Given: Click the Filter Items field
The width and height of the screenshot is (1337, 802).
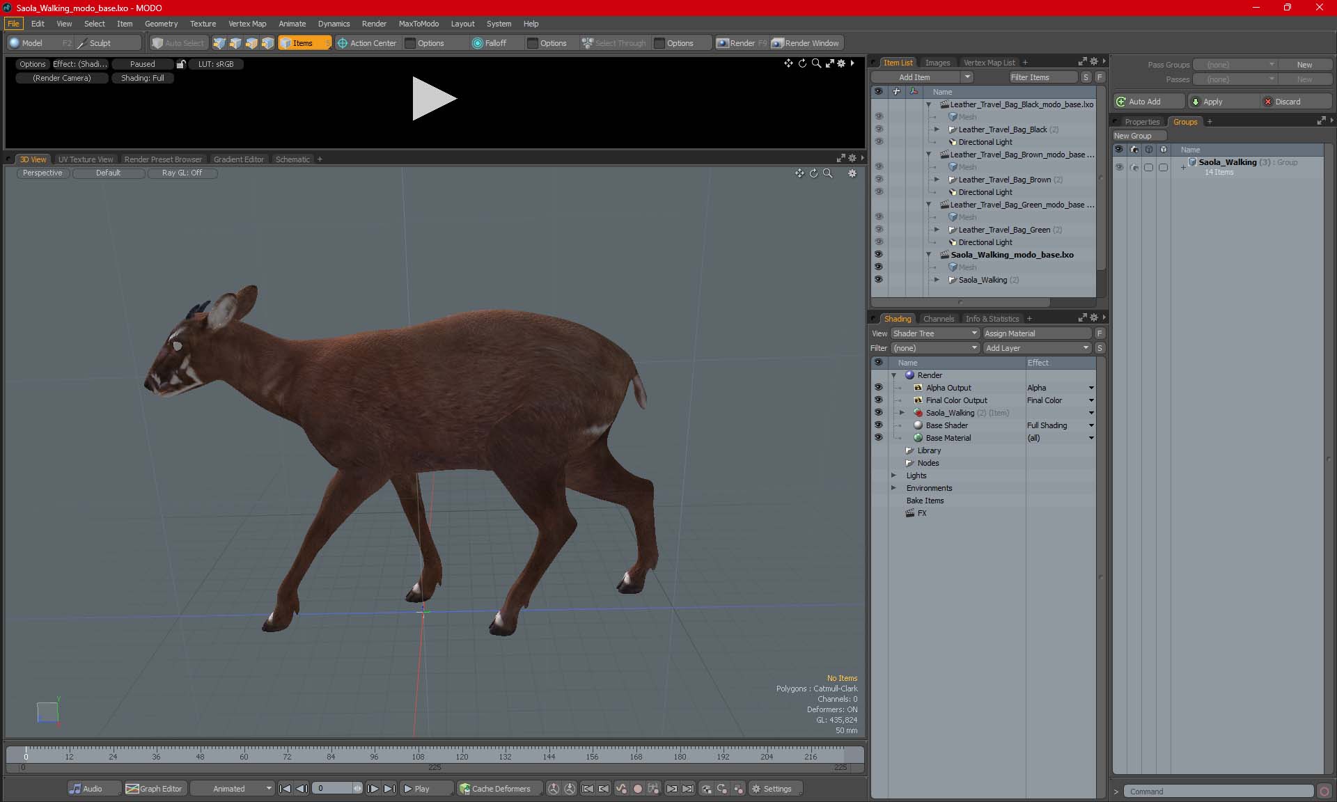Looking at the screenshot, I should pos(1042,77).
